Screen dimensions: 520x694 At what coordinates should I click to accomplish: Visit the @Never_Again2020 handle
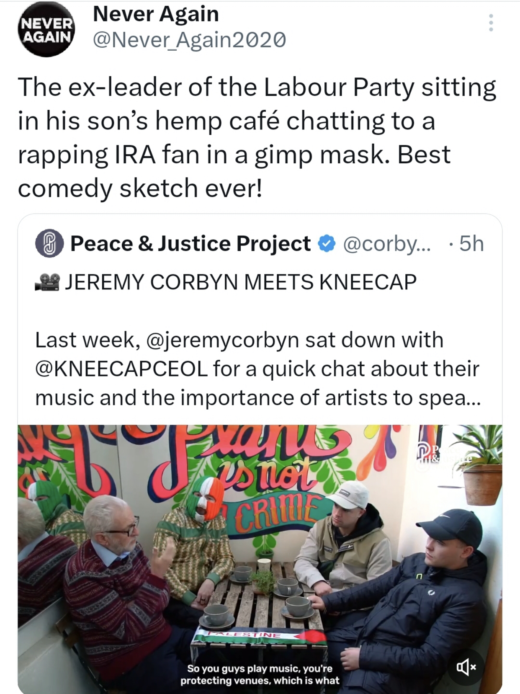pyautogui.click(x=189, y=40)
